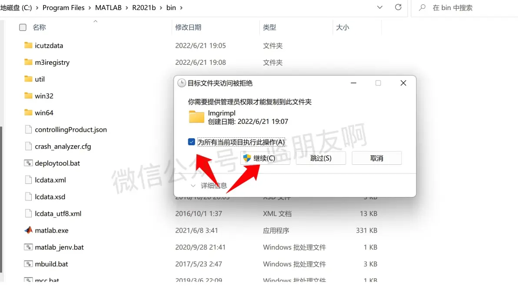Click the 跳过(S) button
Viewport: 518px width, 290px height.
[321, 158]
